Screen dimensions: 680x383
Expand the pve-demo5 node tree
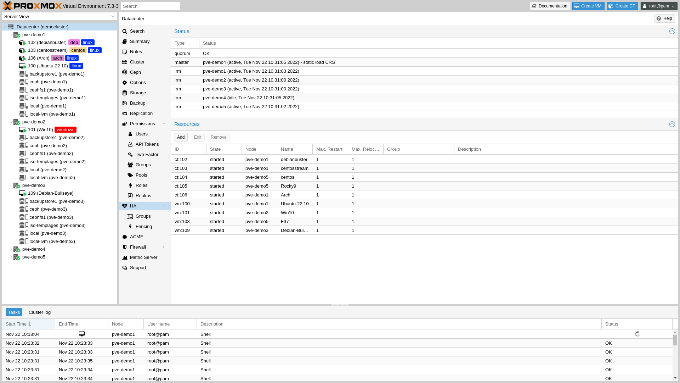[x=11, y=256]
